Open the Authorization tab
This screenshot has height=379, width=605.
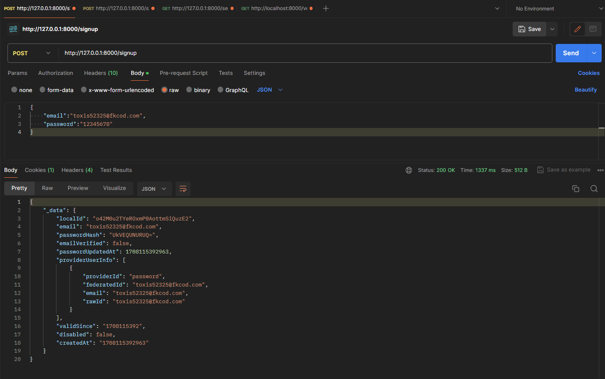point(56,73)
